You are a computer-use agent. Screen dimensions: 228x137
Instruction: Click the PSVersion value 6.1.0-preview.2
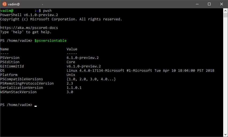click(83, 58)
